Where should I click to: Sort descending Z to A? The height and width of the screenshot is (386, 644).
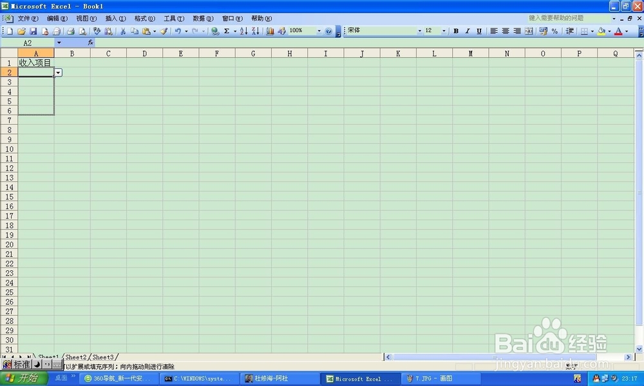tap(256, 31)
